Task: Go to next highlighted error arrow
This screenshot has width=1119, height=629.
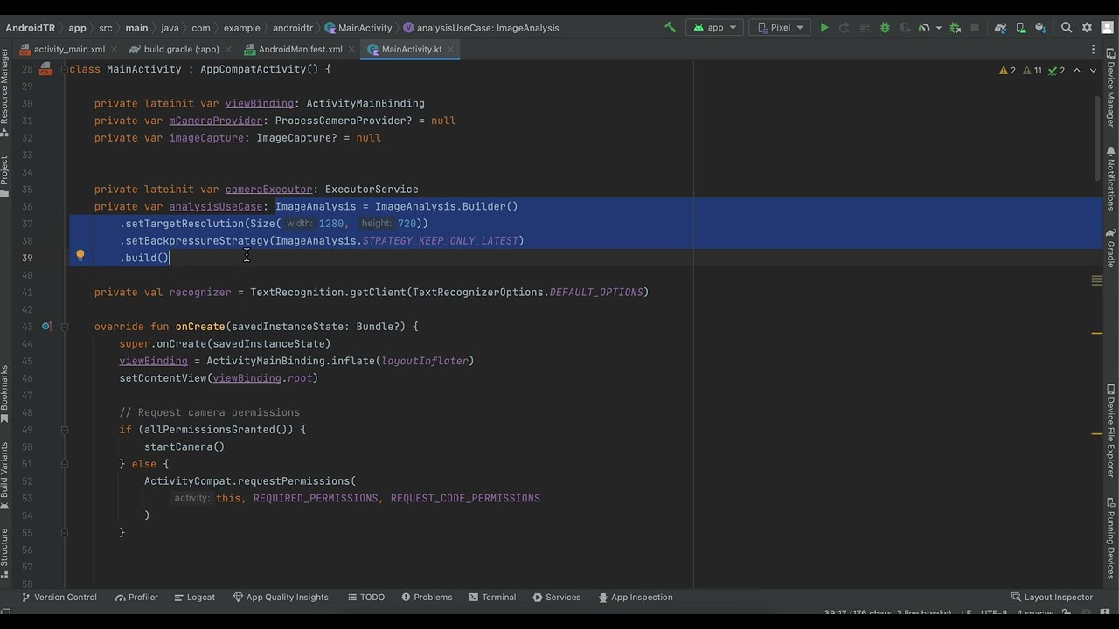Action: 1093,70
